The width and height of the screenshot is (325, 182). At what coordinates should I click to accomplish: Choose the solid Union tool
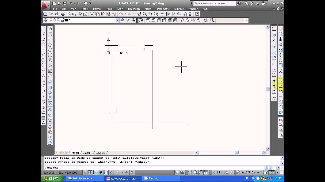point(50,110)
